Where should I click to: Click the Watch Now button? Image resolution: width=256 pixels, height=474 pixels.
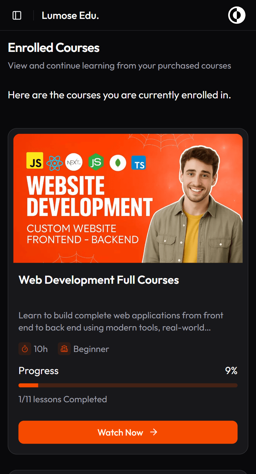128,432
